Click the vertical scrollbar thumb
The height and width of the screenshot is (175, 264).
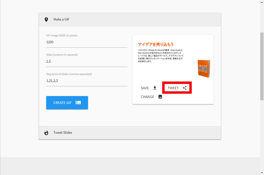click(262, 67)
